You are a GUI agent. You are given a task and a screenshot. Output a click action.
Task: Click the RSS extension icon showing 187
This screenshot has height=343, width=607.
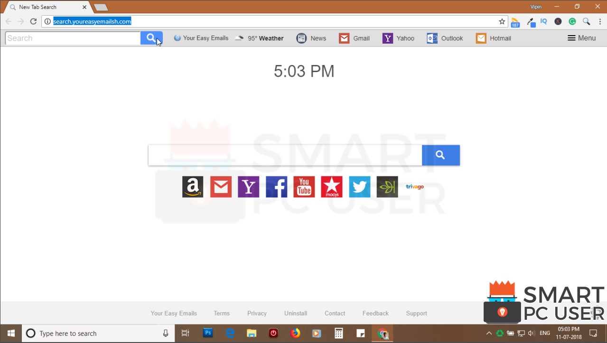pos(515,22)
